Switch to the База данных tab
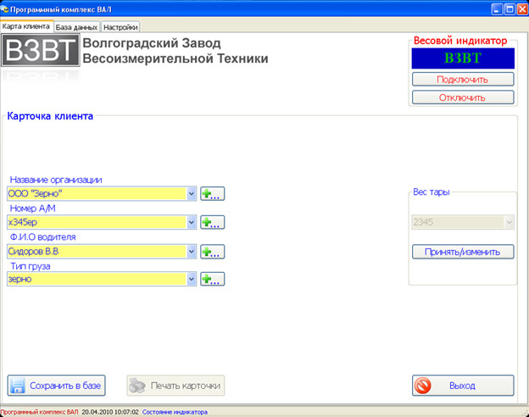The height and width of the screenshot is (417, 529). pos(76,27)
